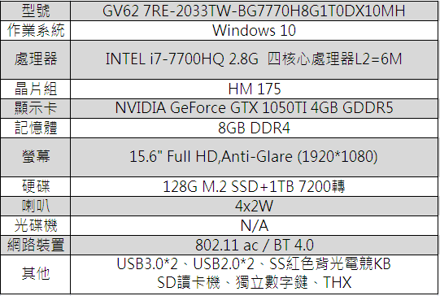Select the N/A optical drive cell
Viewport: 440px width, 296px height.
coord(254,225)
